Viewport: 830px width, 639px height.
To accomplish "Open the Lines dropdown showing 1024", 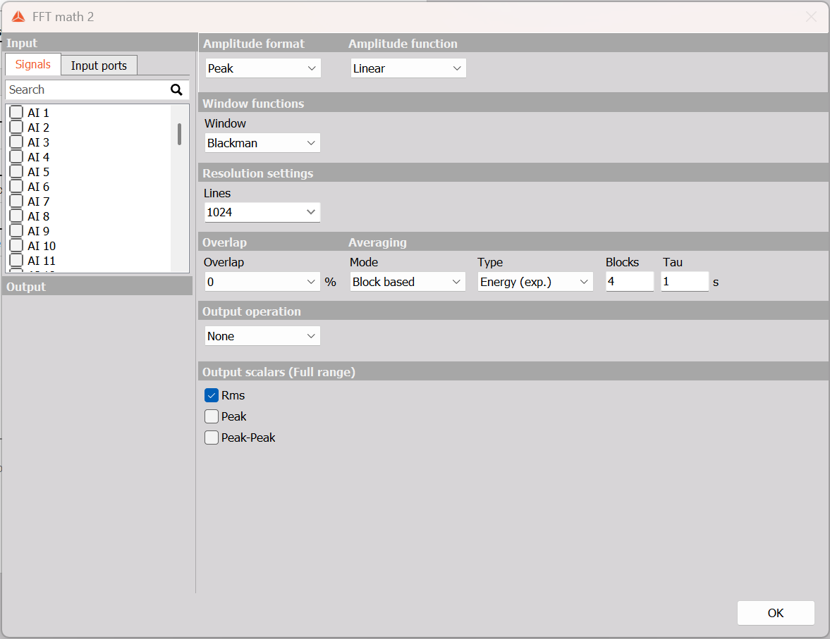I will [262, 212].
